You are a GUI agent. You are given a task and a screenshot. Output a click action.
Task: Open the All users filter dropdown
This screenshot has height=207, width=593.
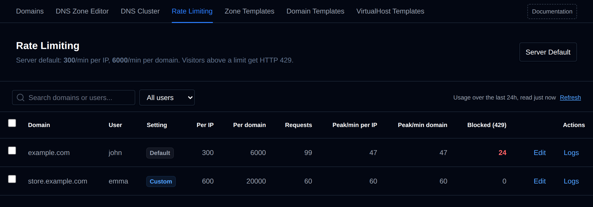pos(167,97)
